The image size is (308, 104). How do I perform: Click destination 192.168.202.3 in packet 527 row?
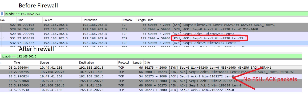click(95, 25)
